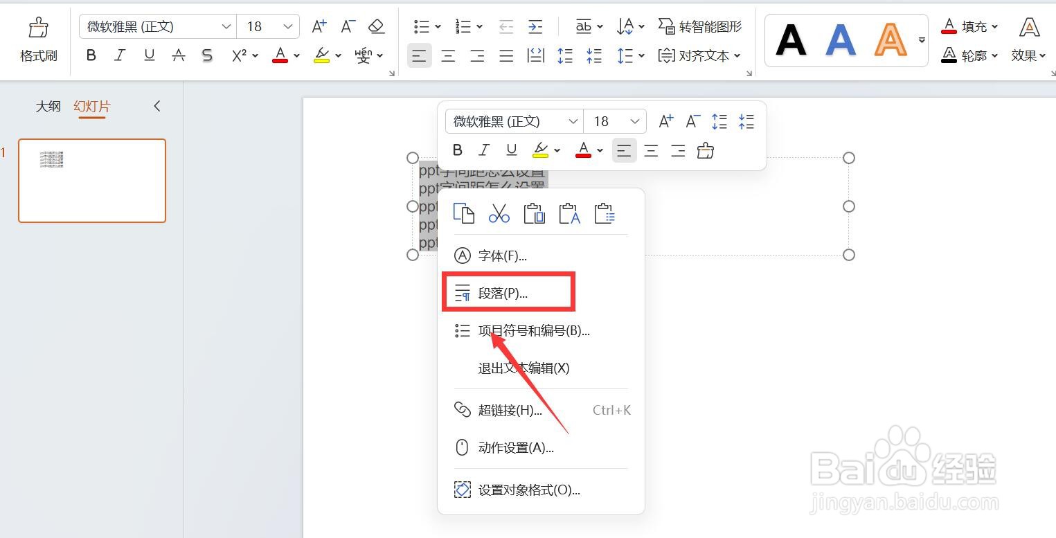
Task: Activate the 格式刷 format painter tool
Action: pos(39,38)
